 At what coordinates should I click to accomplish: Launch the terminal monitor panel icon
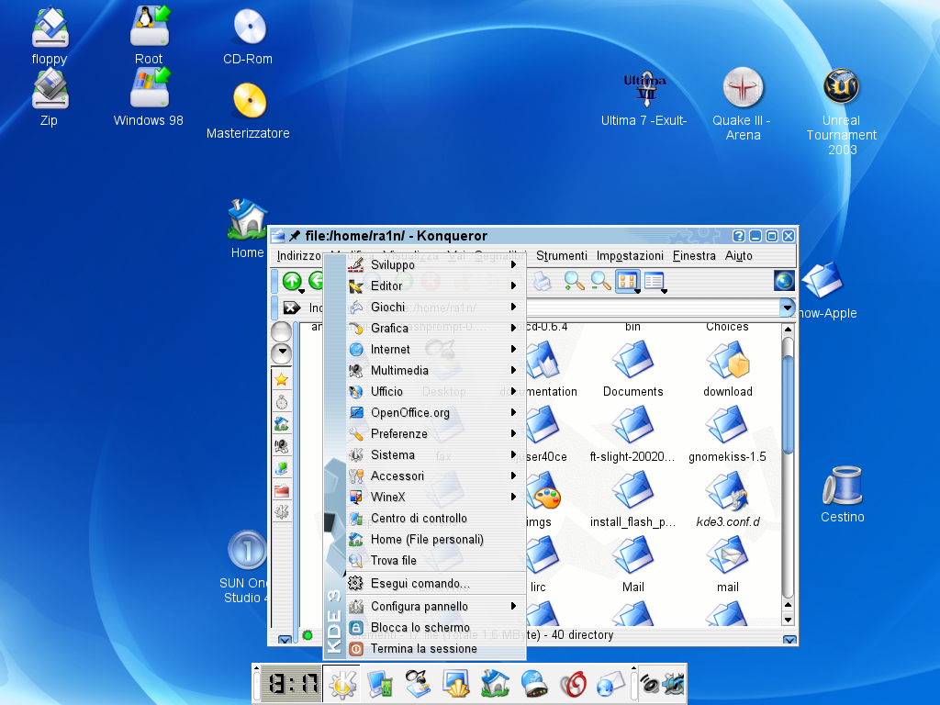click(x=380, y=684)
